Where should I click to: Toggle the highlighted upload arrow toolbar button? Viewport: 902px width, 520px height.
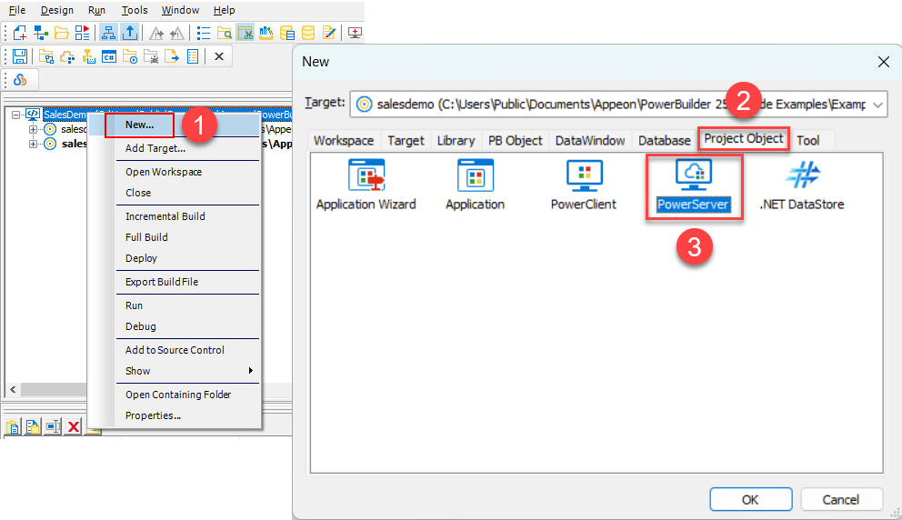tap(130, 33)
